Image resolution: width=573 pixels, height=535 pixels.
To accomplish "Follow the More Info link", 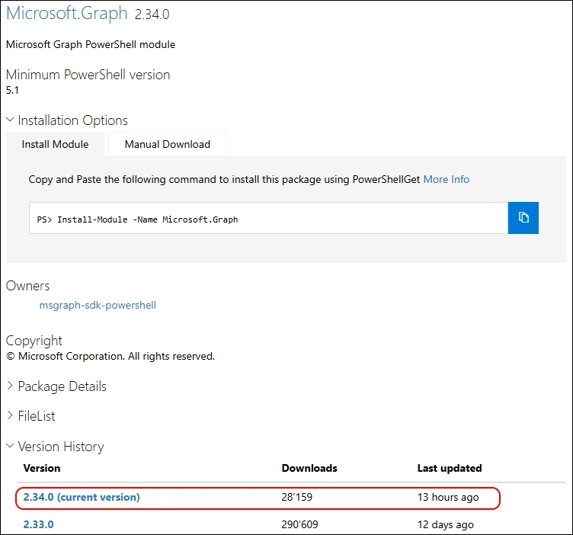I will pos(447,179).
